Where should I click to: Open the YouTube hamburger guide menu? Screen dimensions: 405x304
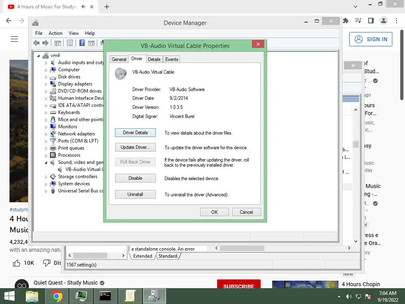[14, 39]
